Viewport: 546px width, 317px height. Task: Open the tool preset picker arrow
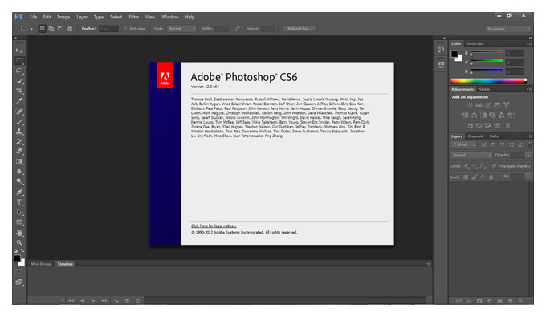(x=31, y=29)
